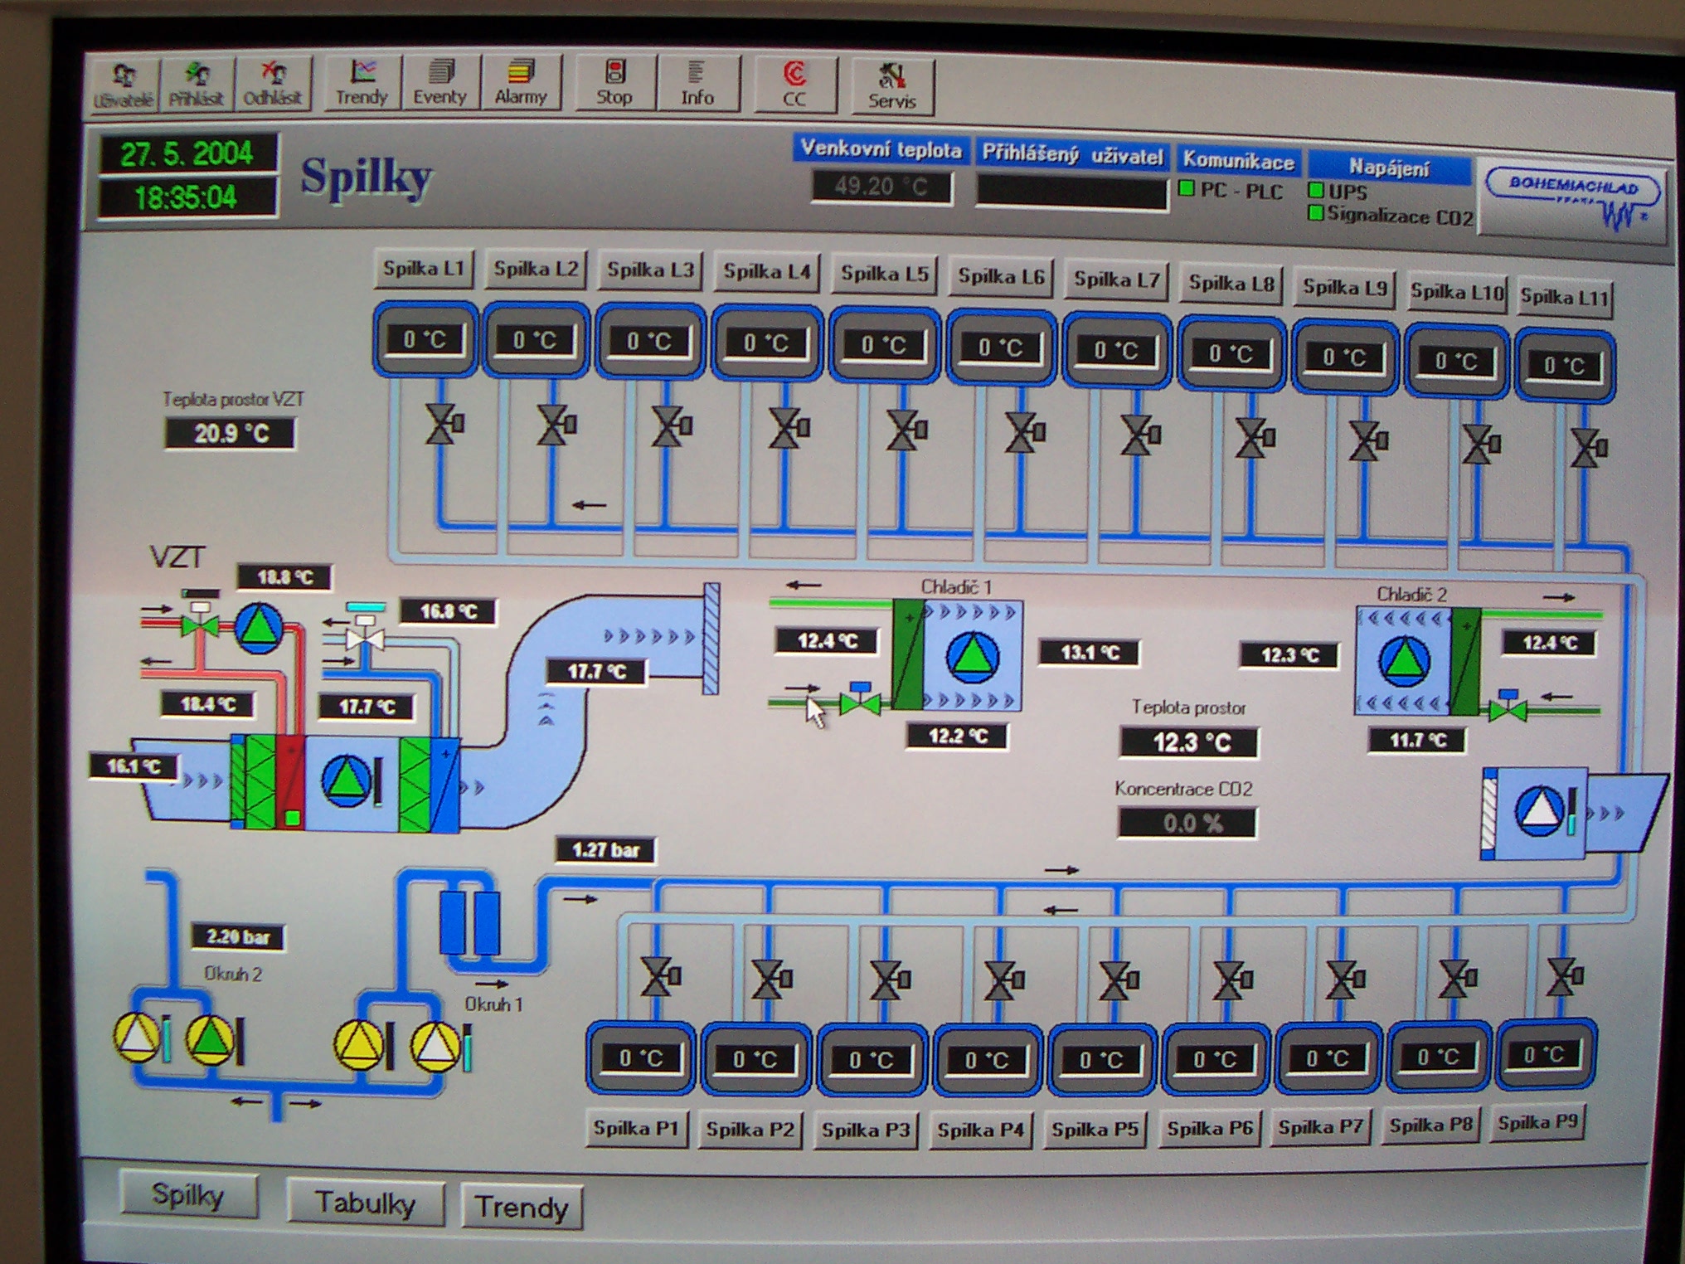Click the leftmost yellow Okruh 2 pump

tap(136, 1038)
